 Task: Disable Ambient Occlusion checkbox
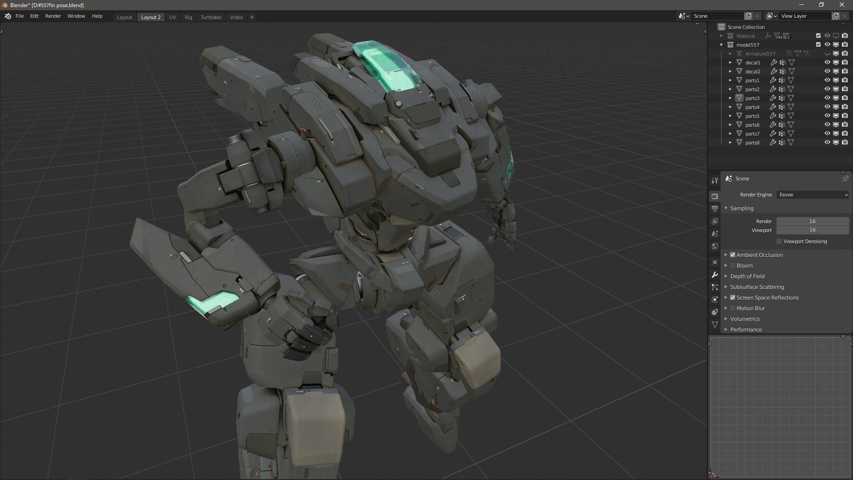[x=733, y=255]
